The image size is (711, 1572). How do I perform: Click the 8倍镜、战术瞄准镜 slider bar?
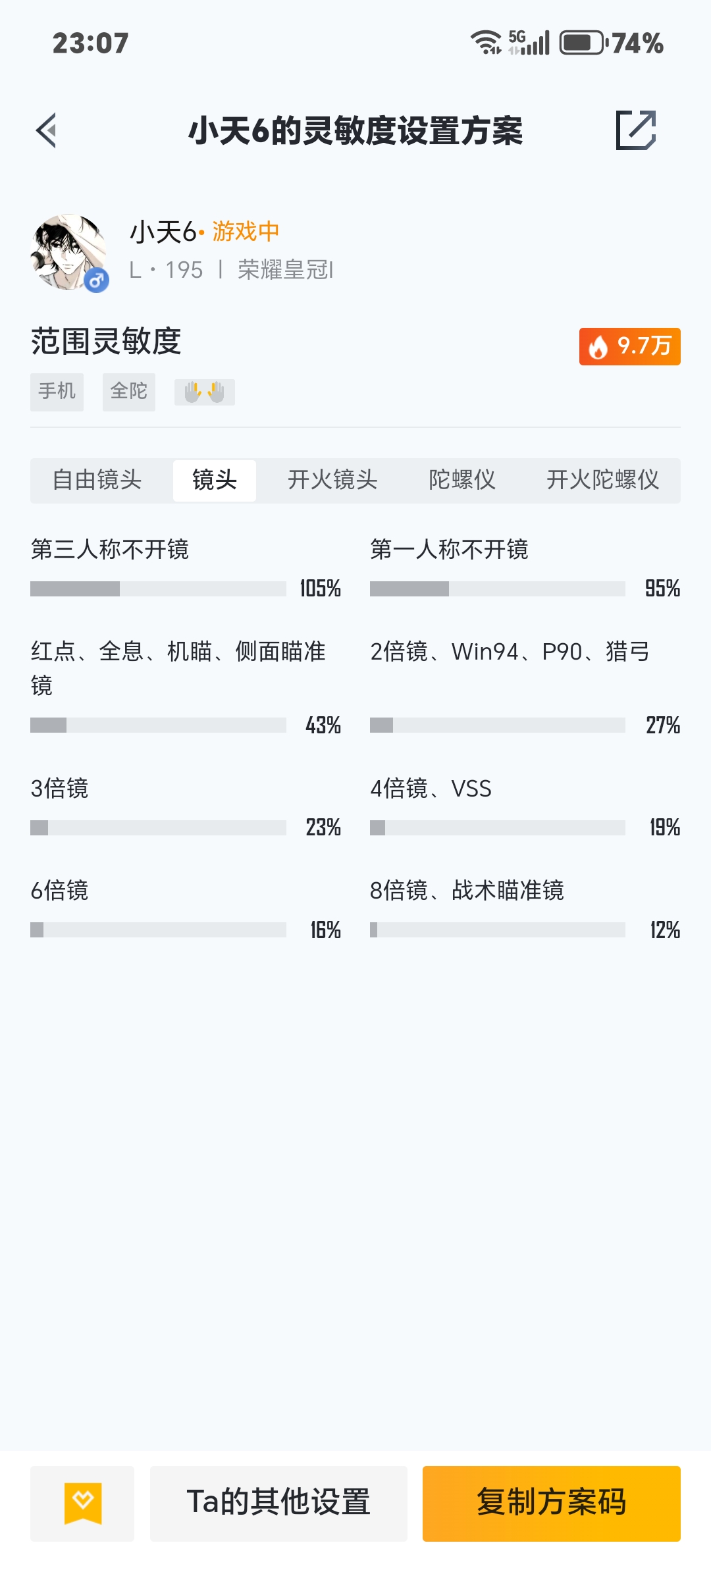click(497, 930)
